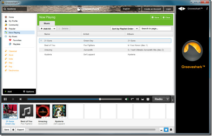Click the Best of You thumbnail in queue
The height and width of the screenshot is (136, 212).
(x=26, y=111)
